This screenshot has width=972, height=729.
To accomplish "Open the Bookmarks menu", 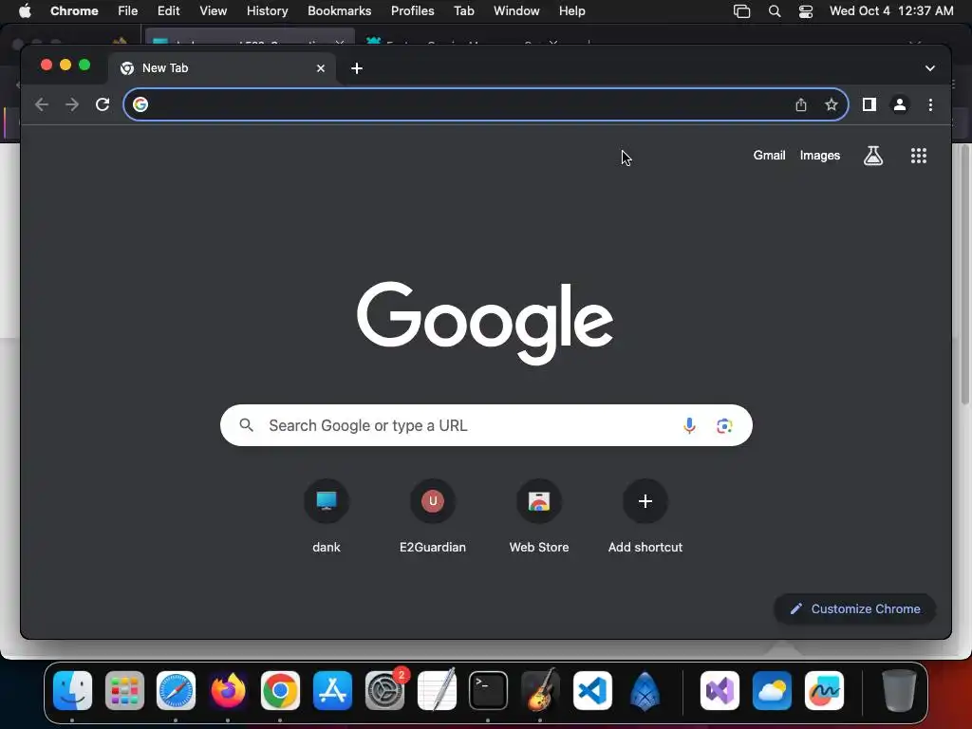I will point(339,11).
